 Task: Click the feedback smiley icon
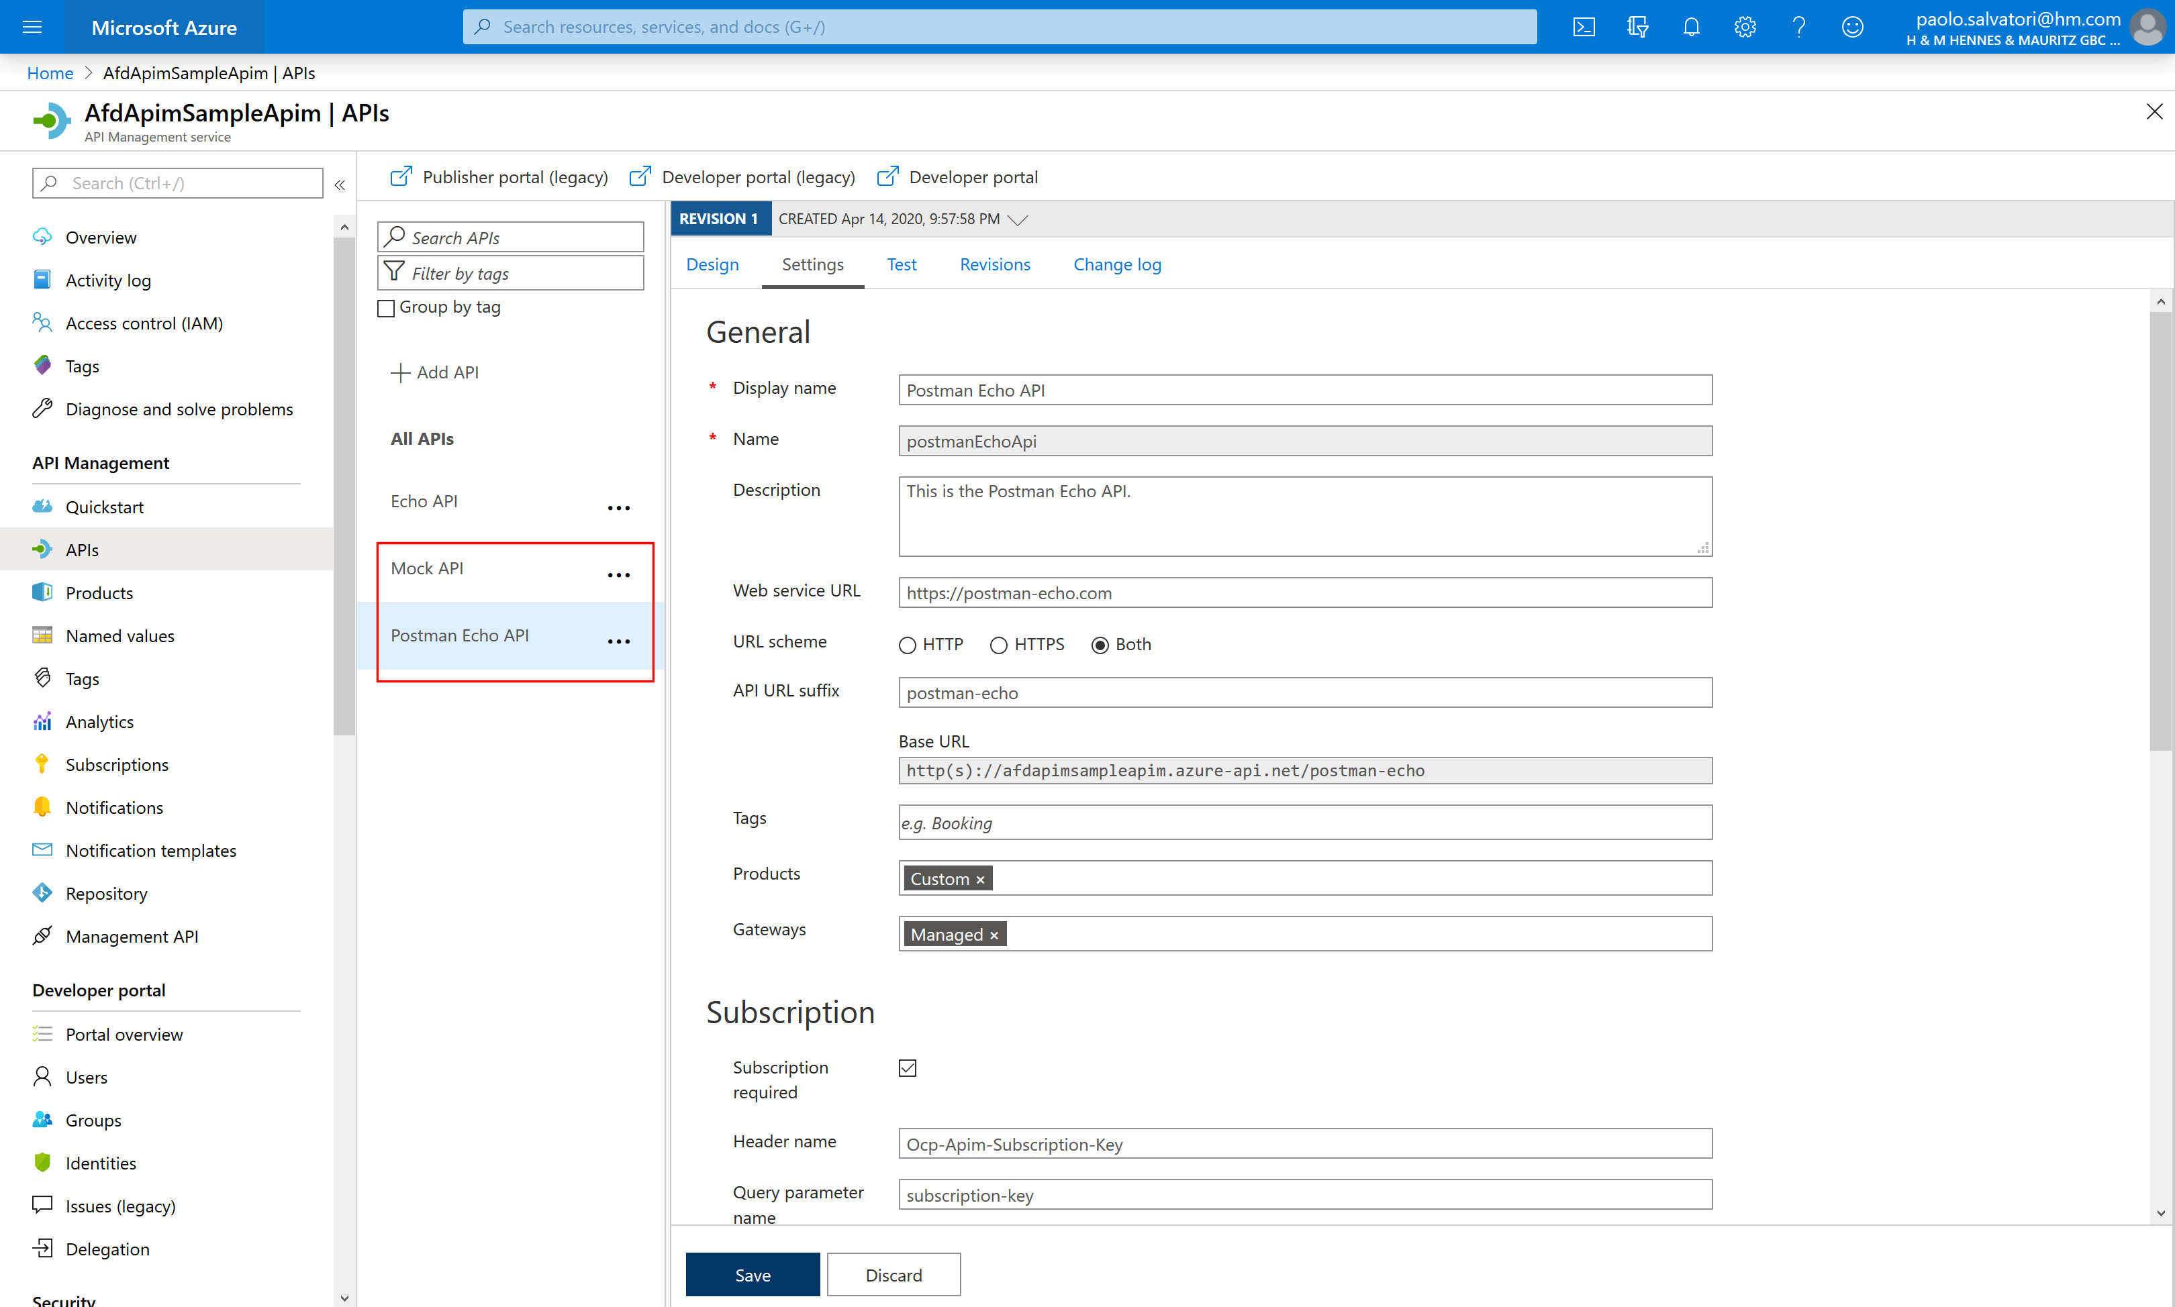click(x=1851, y=26)
